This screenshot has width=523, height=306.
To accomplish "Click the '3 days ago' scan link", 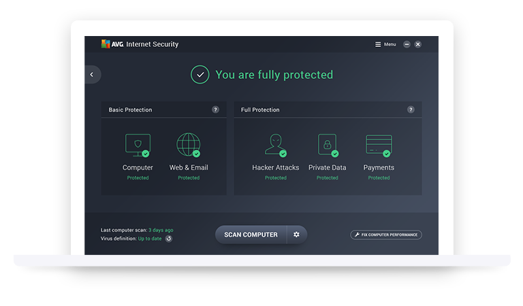I will pyautogui.click(x=161, y=230).
